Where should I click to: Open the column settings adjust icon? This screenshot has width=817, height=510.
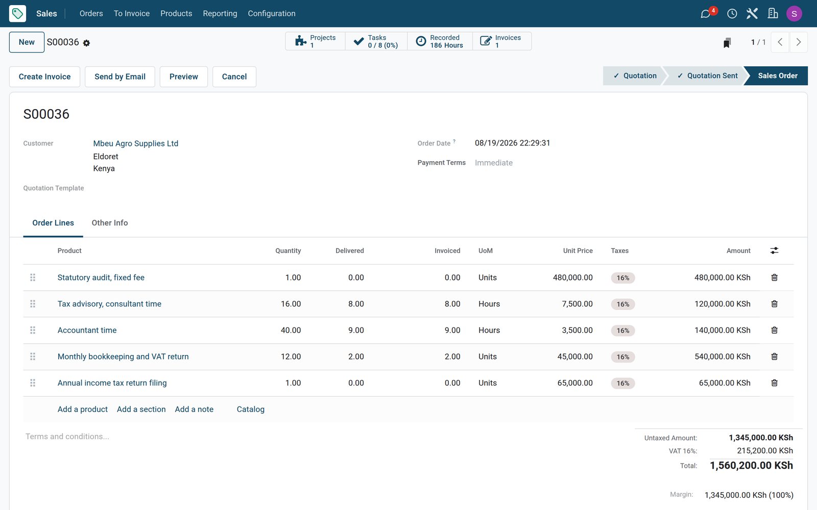pyautogui.click(x=774, y=250)
